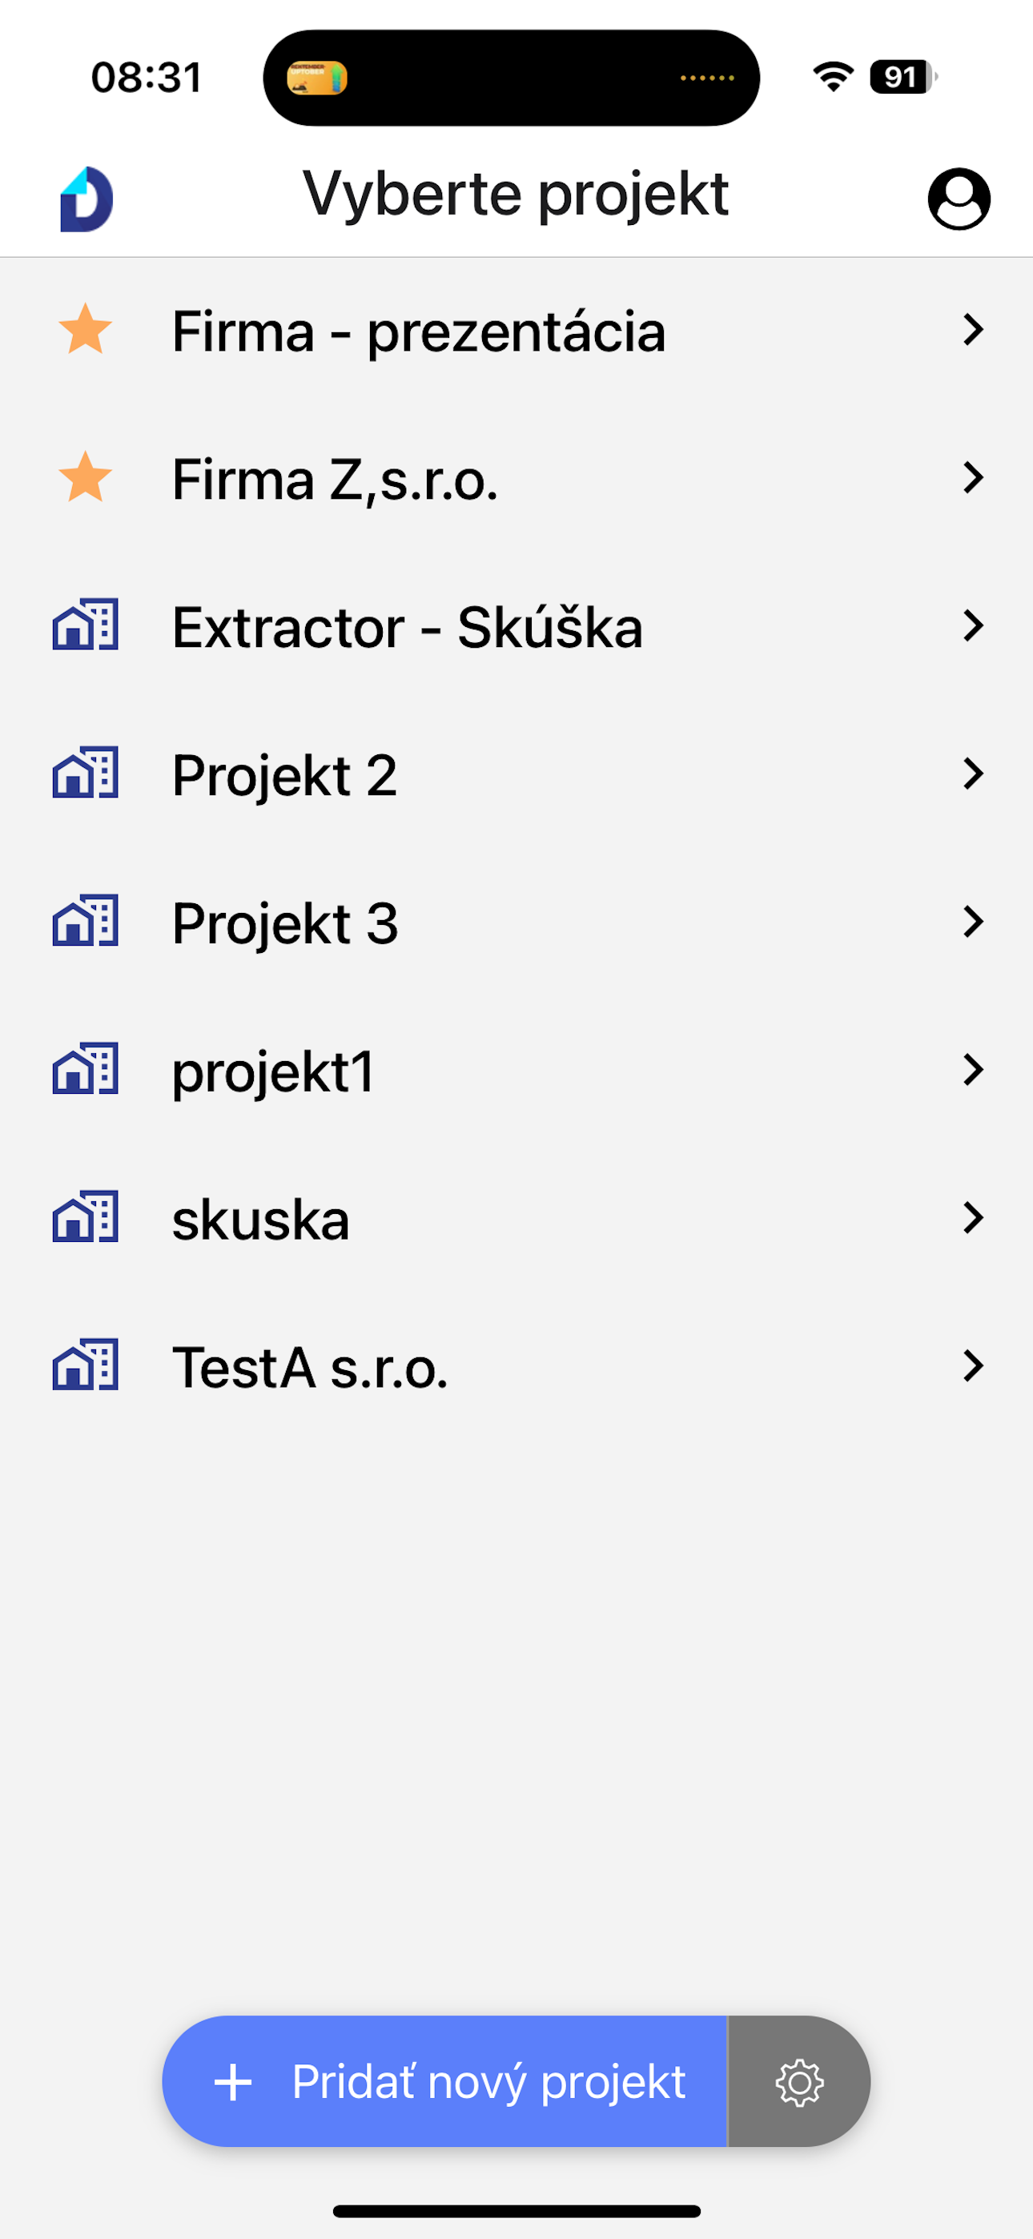Open the user profile icon
The height and width of the screenshot is (2239, 1033).
pyautogui.click(x=959, y=199)
